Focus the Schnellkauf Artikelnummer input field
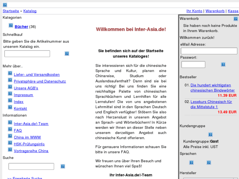 click(27, 54)
